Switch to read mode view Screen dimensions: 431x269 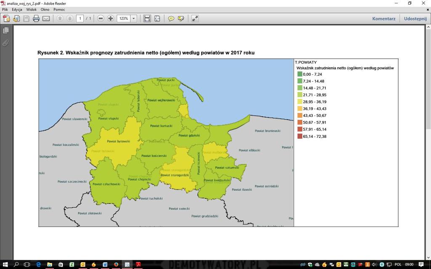[x=195, y=18]
